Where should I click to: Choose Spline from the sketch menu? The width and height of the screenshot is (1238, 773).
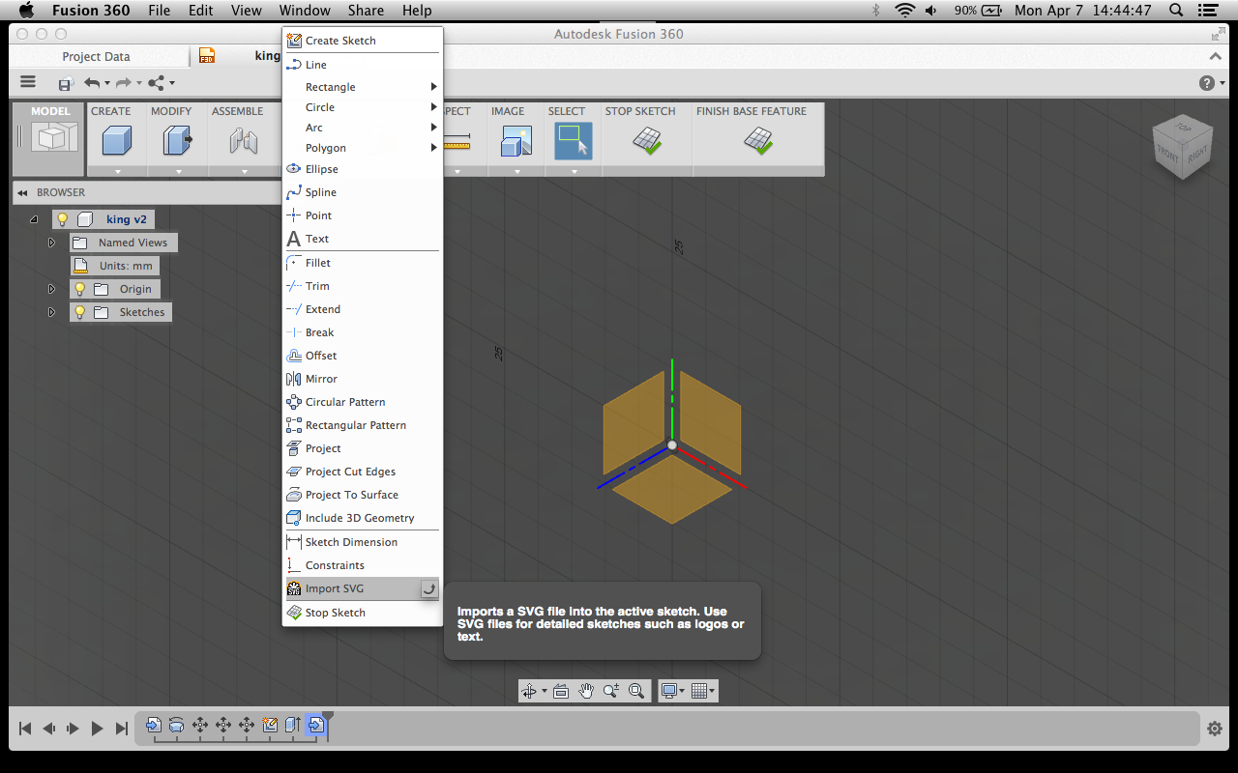click(x=363, y=192)
